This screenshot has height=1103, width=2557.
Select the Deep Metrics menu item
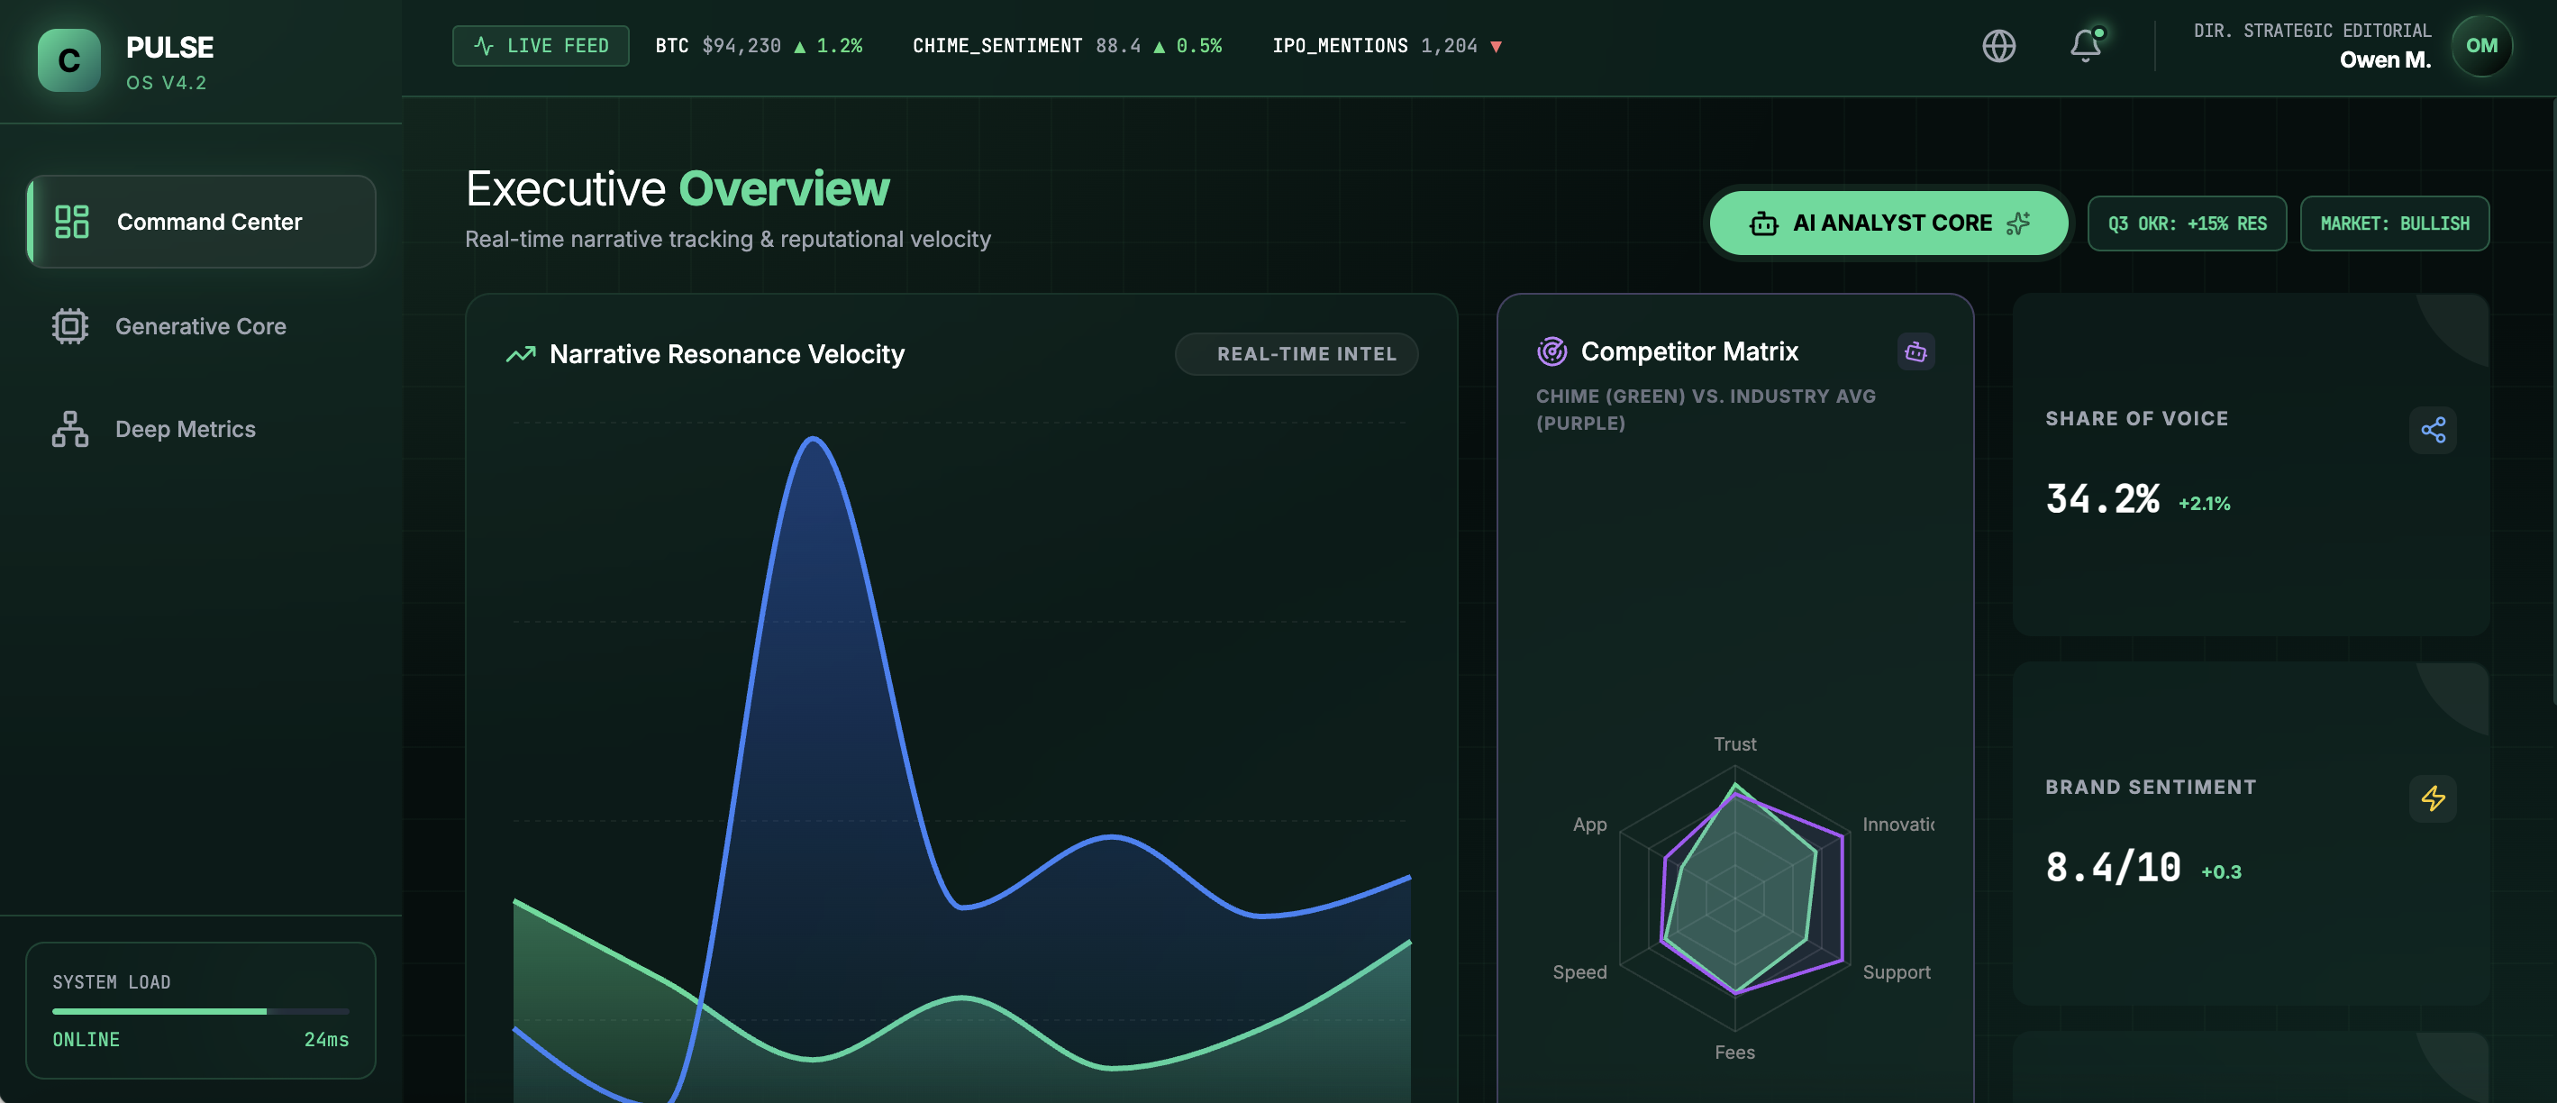(x=185, y=428)
